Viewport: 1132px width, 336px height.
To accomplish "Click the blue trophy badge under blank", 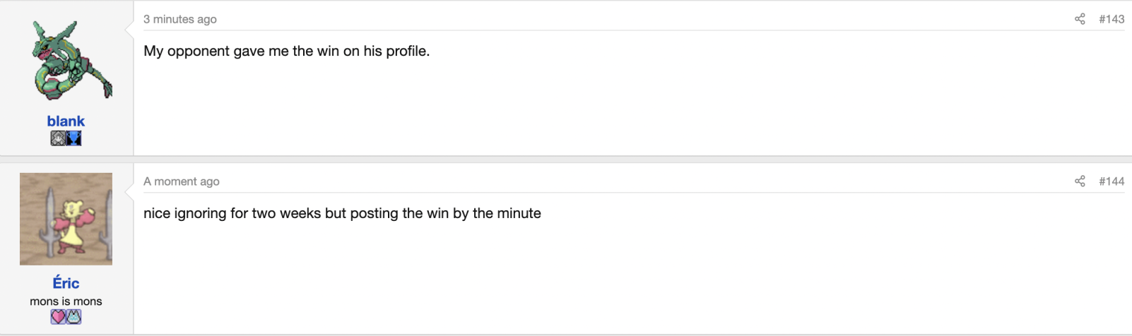I will click(74, 139).
